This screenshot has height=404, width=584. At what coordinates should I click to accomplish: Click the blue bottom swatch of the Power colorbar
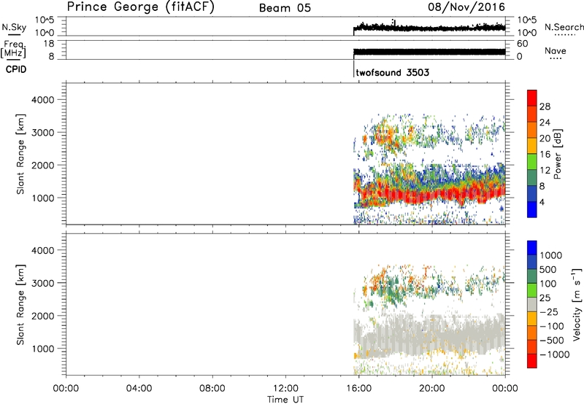click(x=532, y=209)
